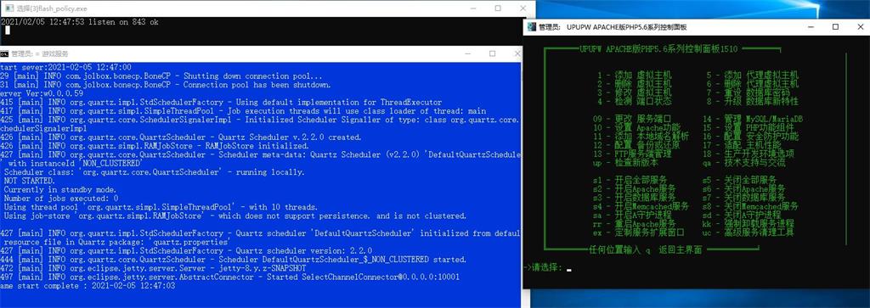Maximize the UPUPW APACHE control panel window
870x308 pixels.
[835, 26]
